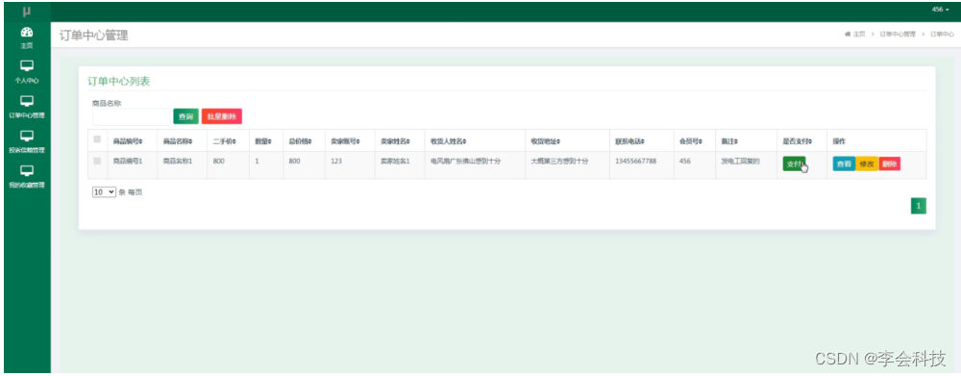
Task: Click the blue 查看 button in the order row
Action: tap(844, 164)
